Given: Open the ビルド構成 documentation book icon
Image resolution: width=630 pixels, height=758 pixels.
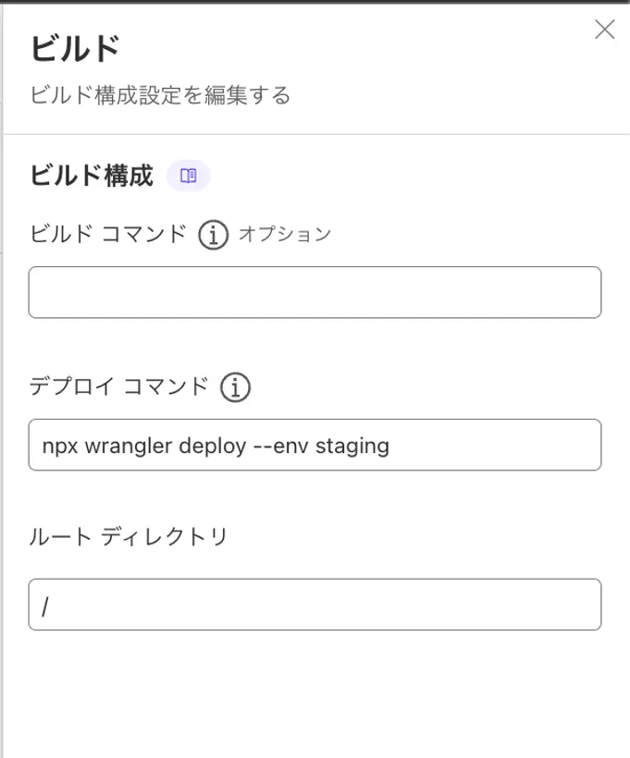Looking at the screenshot, I should (188, 176).
